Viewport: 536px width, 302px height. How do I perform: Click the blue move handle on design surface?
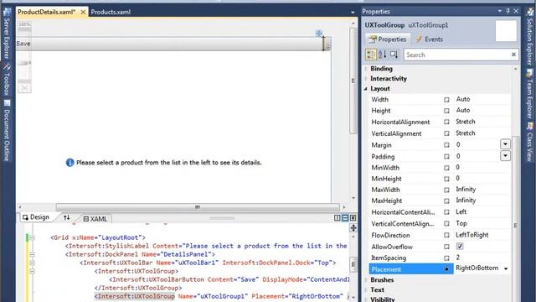pos(318,33)
